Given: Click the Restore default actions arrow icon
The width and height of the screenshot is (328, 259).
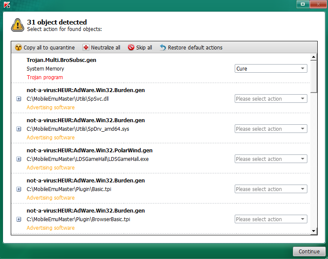Looking at the screenshot, I should pyautogui.click(x=163, y=47).
